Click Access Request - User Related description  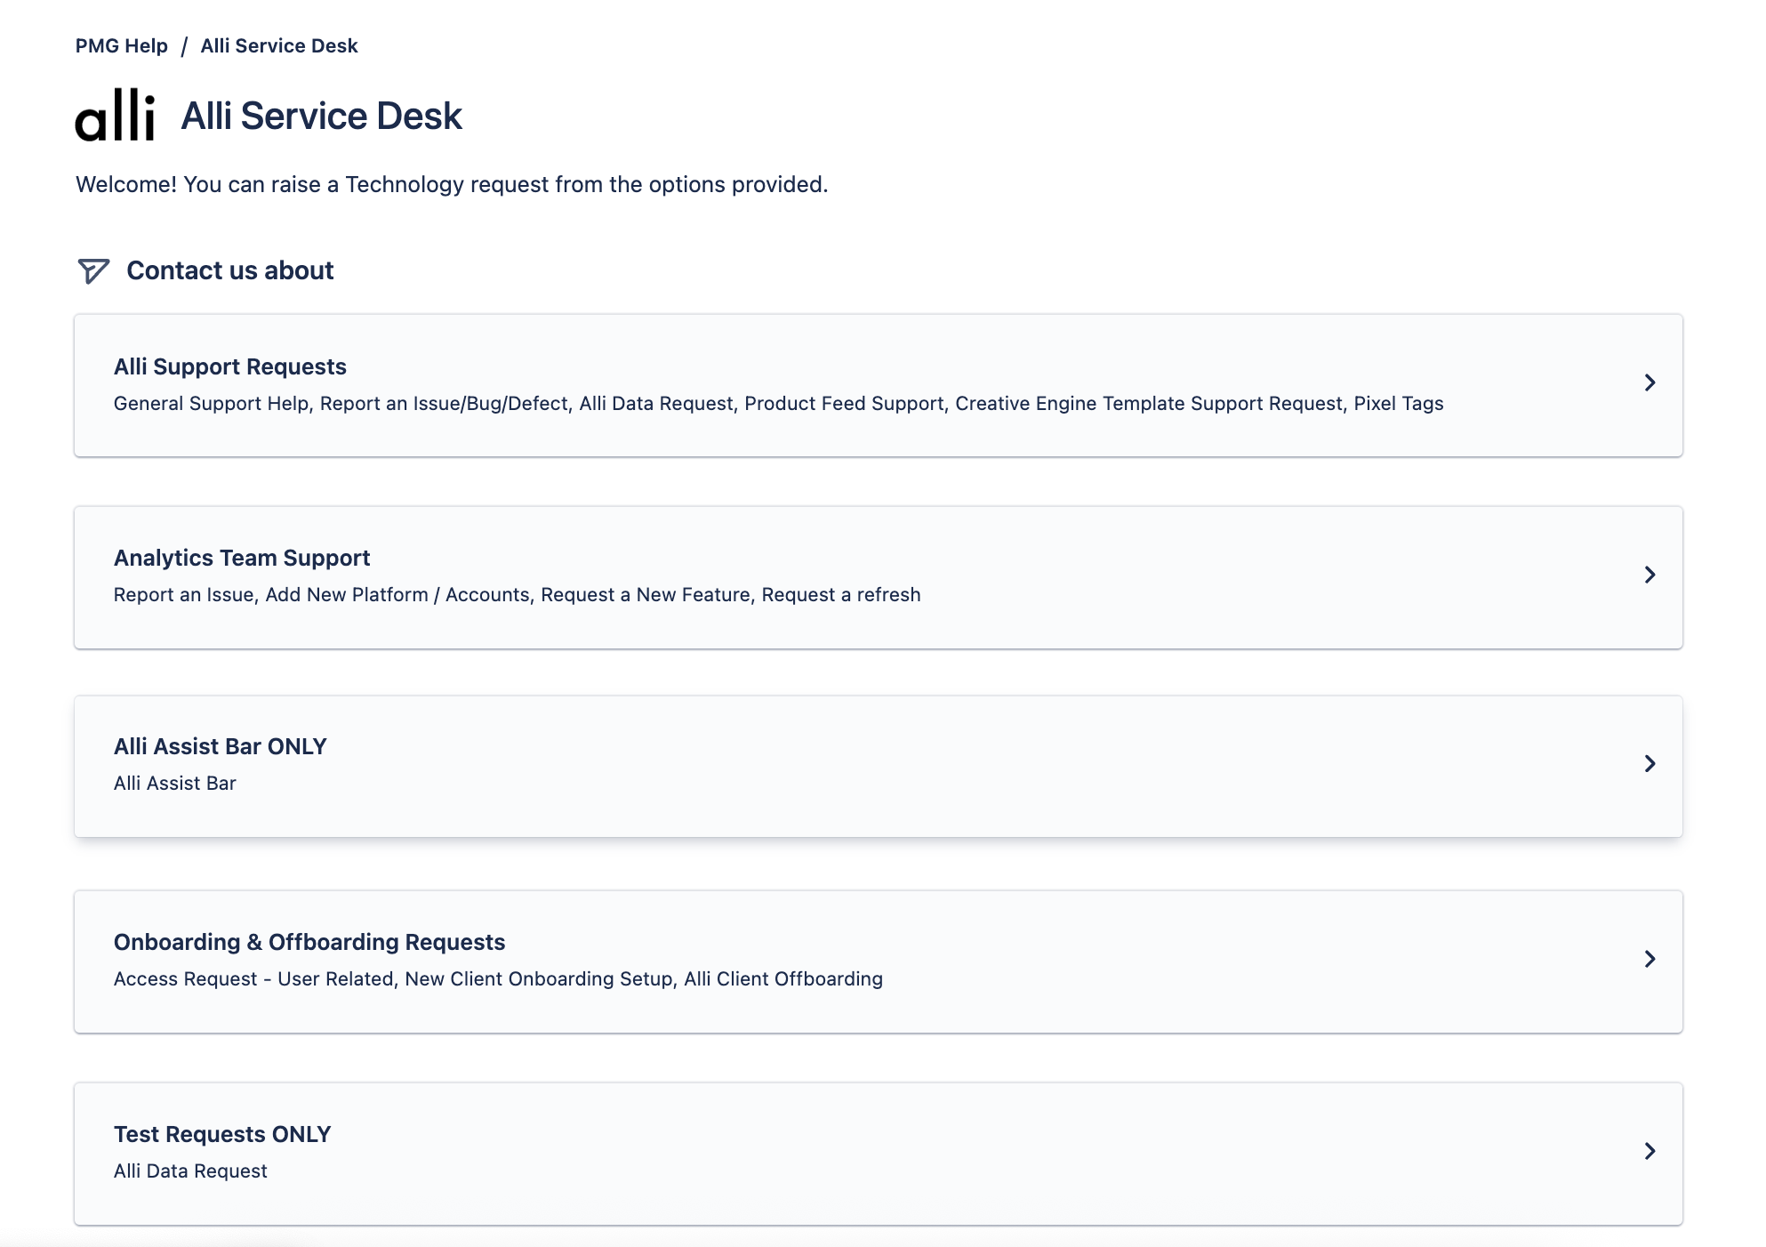tap(253, 979)
